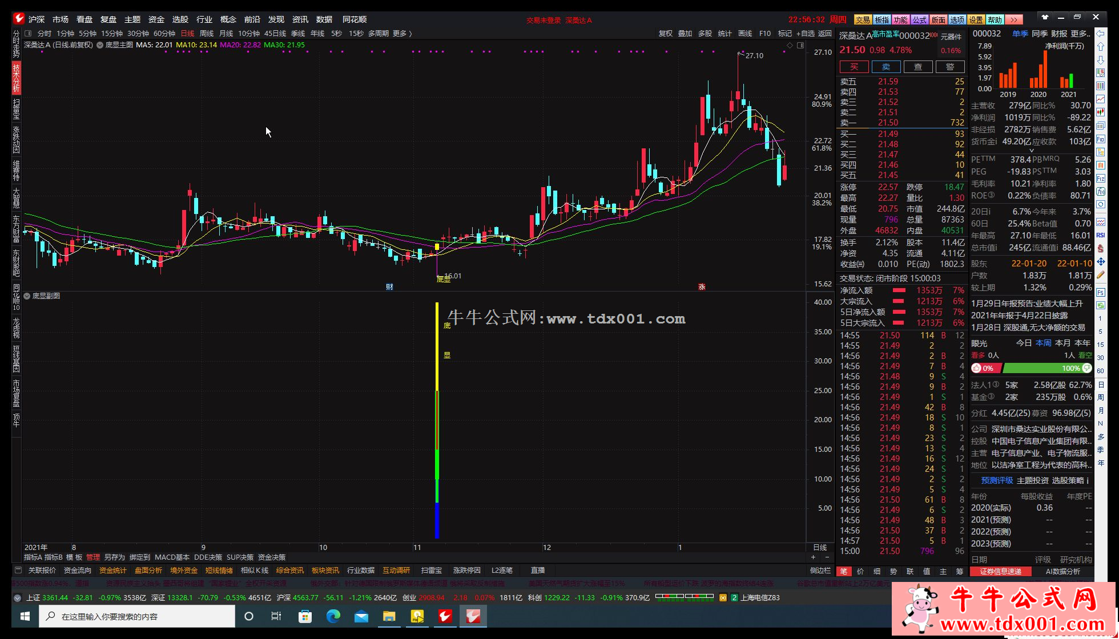This screenshot has height=639, width=1119.
Task: Click the pencil drawing icon in right toolbar
Action: tap(1101, 274)
